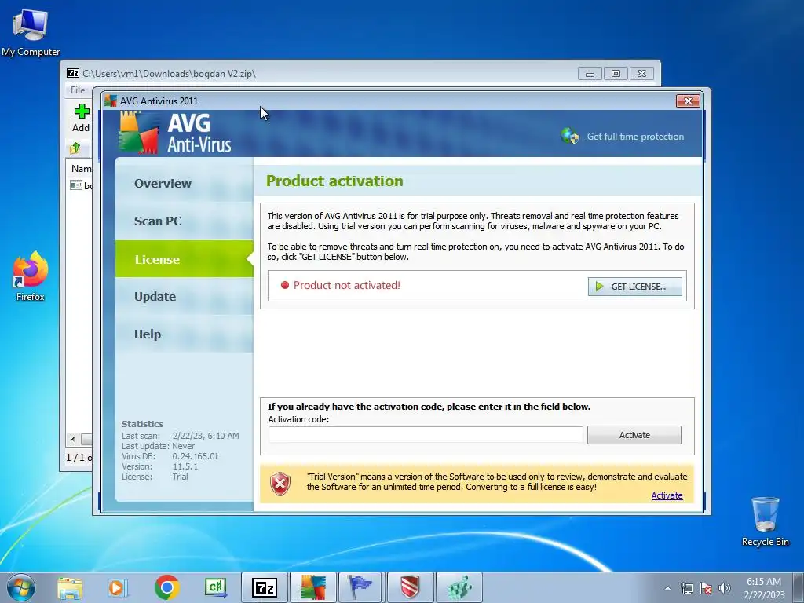Screen dimensions: 804x603
Task: Click the green cubes taskbar icon
Action: click(x=459, y=587)
